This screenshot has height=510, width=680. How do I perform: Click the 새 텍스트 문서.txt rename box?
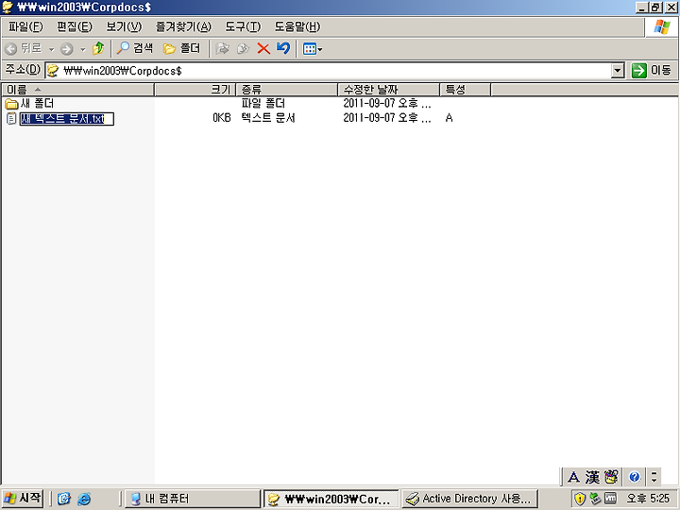[x=67, y=119]
